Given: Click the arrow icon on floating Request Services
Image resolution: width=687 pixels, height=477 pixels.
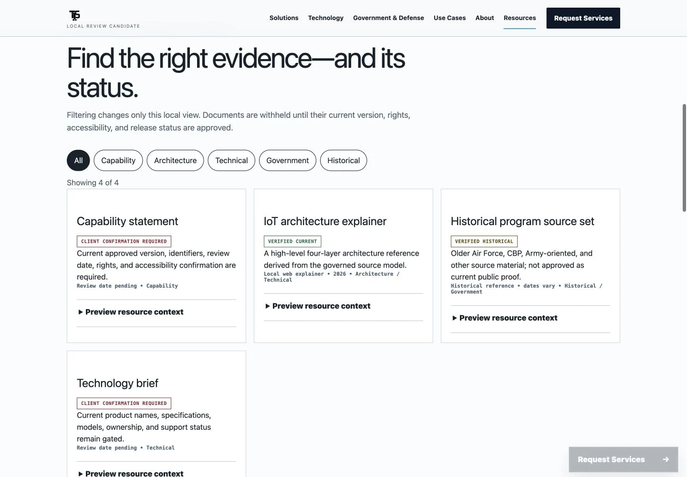Looking at the screenshot, I should (666, 459).
